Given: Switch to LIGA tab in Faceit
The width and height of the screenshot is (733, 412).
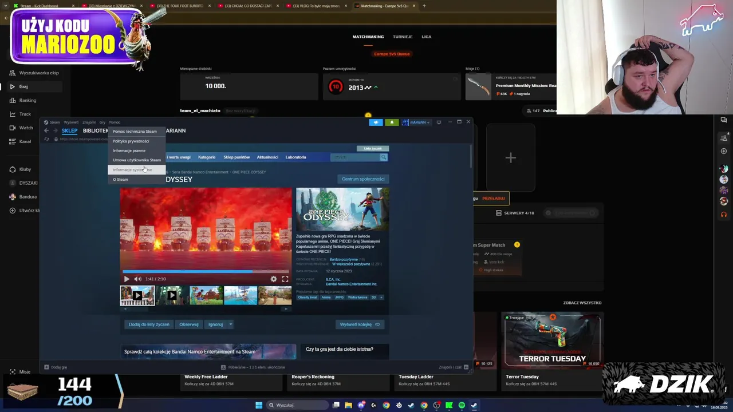Looking at the screenshot, I should [x=427, y=37].
